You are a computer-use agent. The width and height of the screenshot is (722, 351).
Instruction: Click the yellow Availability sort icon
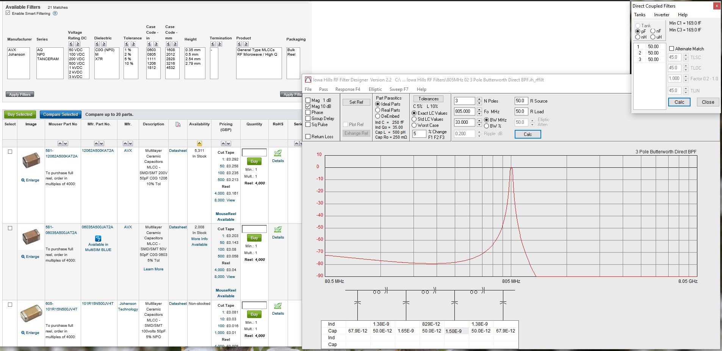click(x=199, y=144)
